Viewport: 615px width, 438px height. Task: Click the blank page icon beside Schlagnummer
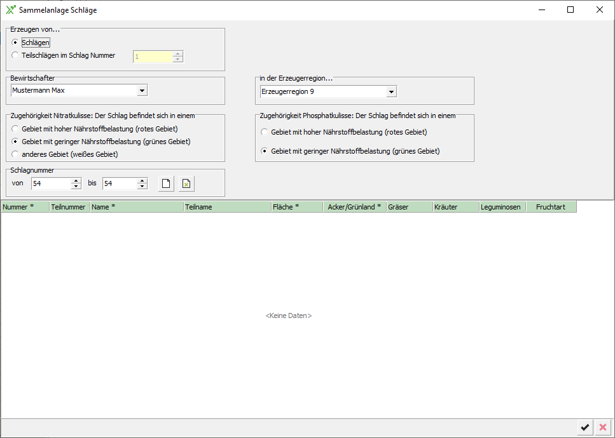[x=166, y=183]
